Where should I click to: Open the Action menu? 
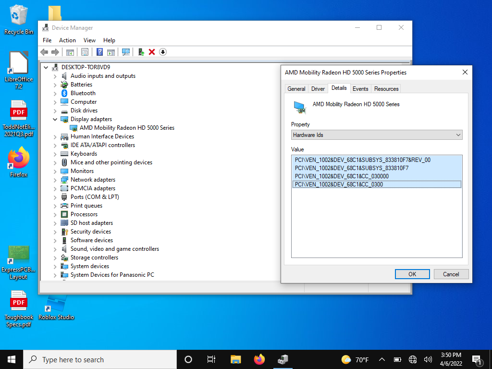coord(67,40)
